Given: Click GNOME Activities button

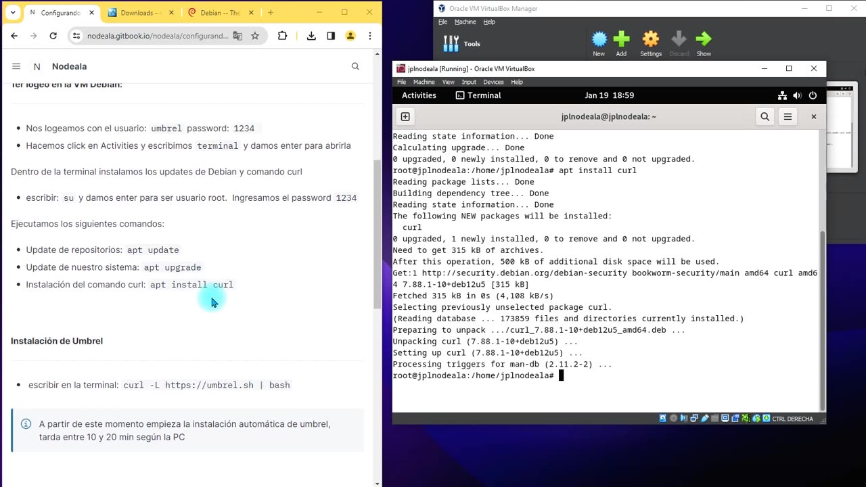Looking at the screenshot, I should (x=419, y=95).
